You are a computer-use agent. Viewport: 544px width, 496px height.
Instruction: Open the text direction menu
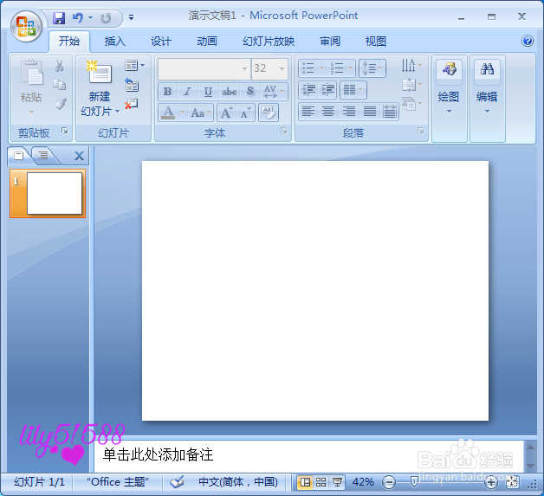click(x=411, y=66)
